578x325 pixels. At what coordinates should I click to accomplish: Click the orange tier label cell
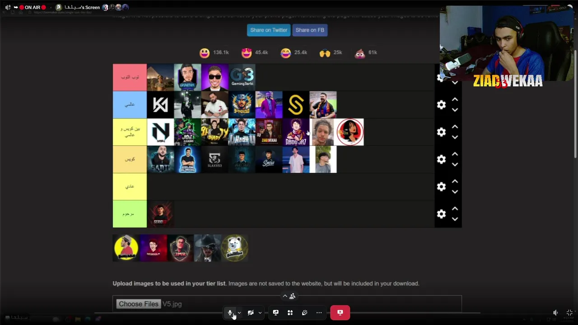click(130, 159)
